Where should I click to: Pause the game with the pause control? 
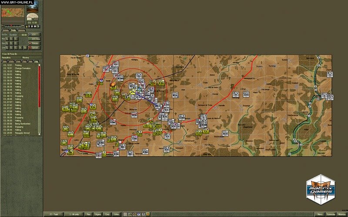point(27,26)
